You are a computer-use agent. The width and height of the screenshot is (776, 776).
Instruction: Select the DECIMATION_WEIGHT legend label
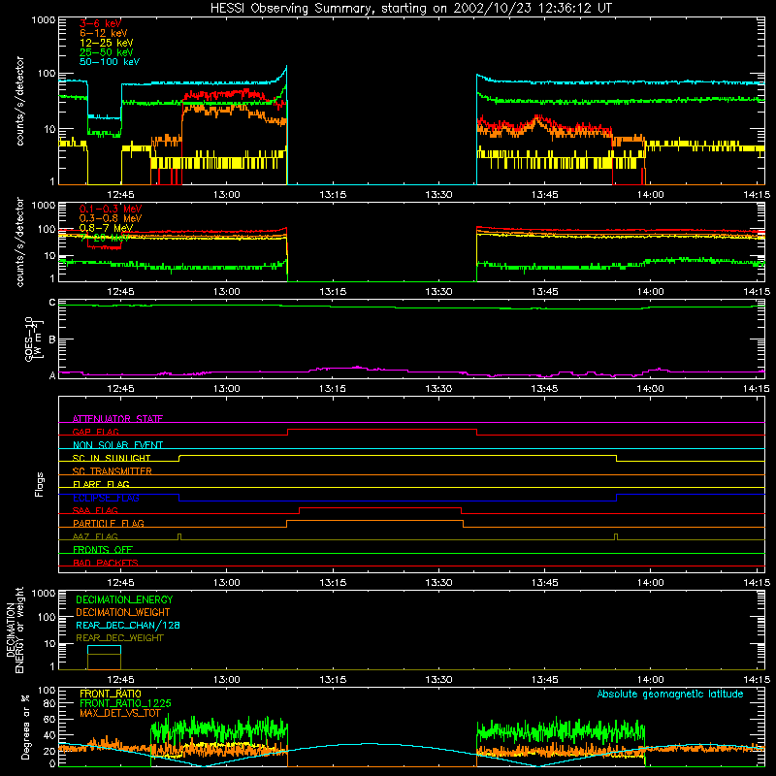coord(123,613)
